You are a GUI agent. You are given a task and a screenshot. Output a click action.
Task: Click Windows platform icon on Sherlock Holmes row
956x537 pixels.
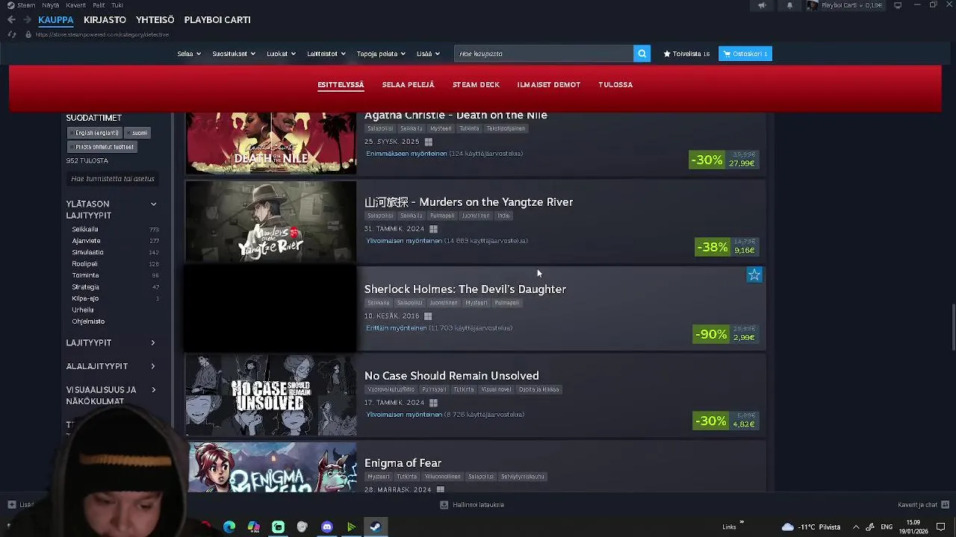tap(428, 316)
